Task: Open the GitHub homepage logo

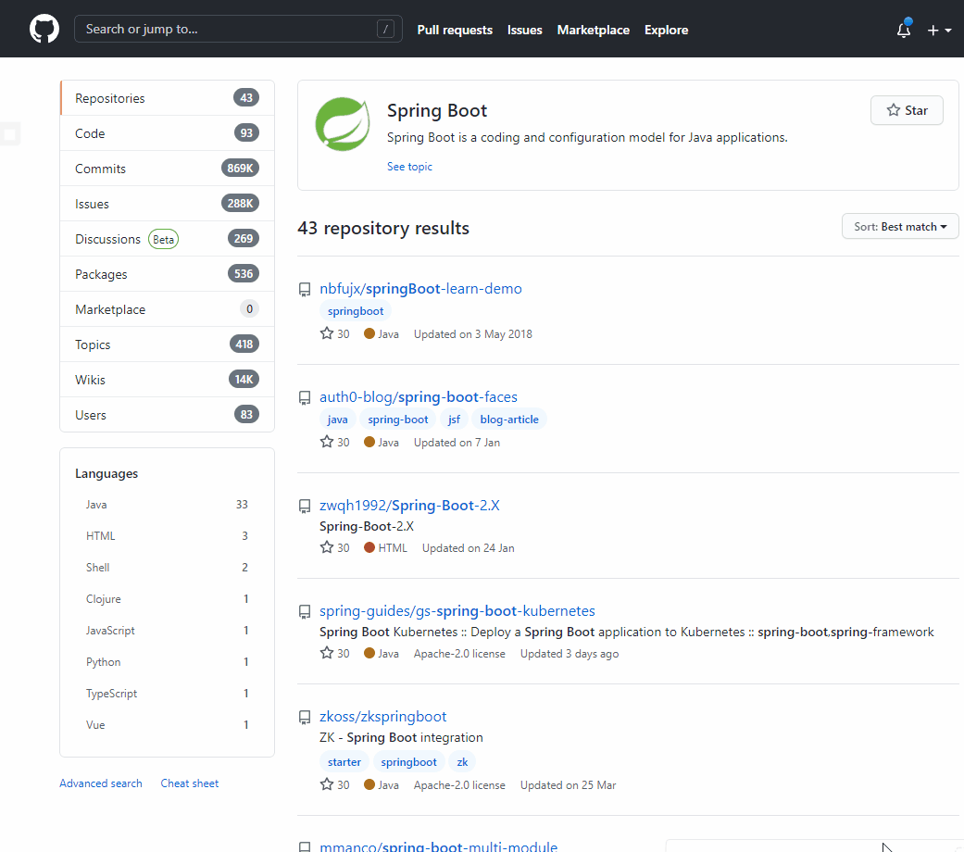Action: coord(44,29)
